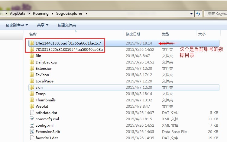The image size is (227, 142).
Task: Select the Webkit folder name
Action: tap(42, 106)
